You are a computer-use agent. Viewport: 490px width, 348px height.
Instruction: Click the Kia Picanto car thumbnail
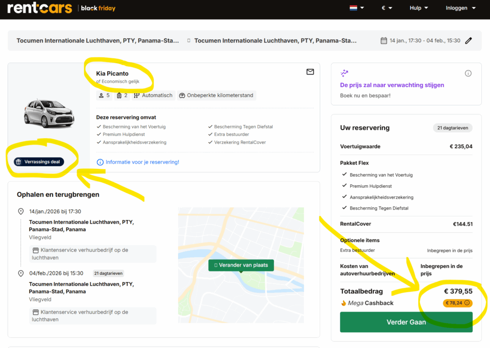(49, 113)
